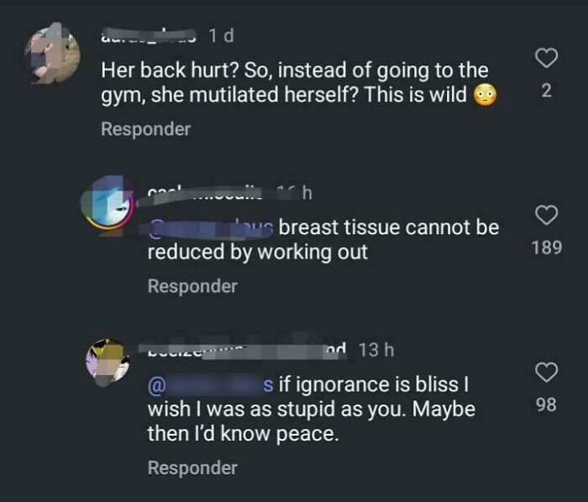The width and height of the screenshot is (588, 502).
Task: Click the blurred mention before "breast tissue"
Action: (210, 227)
